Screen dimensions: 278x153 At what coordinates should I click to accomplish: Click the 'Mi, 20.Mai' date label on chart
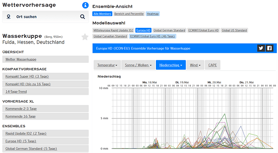coord(214,83)
